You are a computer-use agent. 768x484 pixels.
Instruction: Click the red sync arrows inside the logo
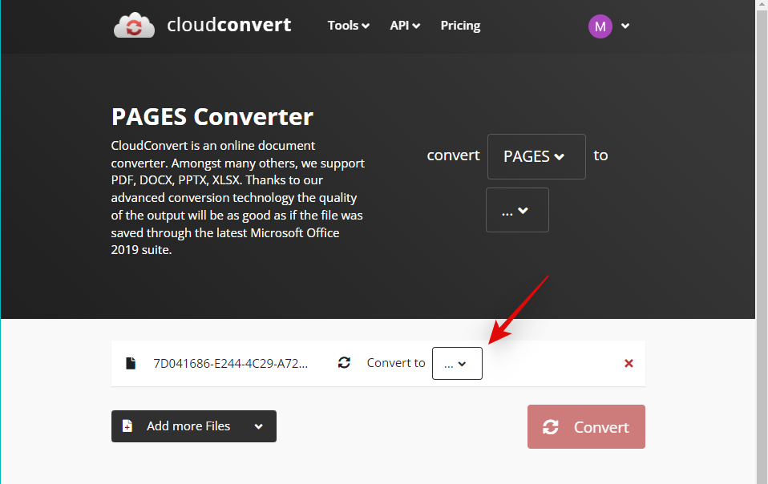tap(134, 25)
